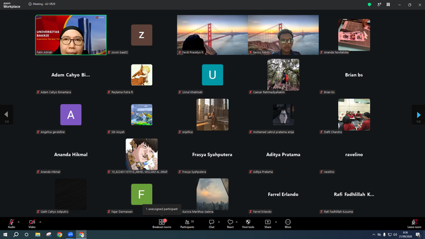Image resolution: width=425 pixels, height=239 pixels.
Task: Expand video options arrow next to Video
Action: coord(40,222)
